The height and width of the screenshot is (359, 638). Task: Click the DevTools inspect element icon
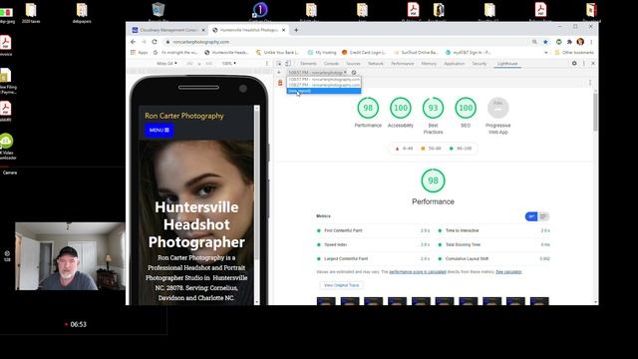(279, 64)
